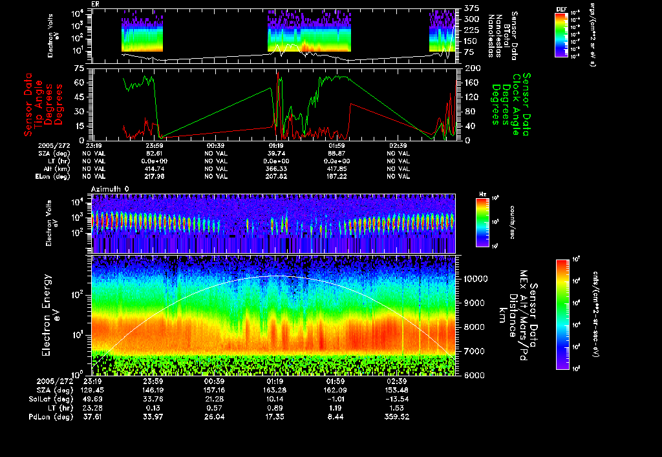
Task: Select LT value 0.89
Action: click(275, 408)
